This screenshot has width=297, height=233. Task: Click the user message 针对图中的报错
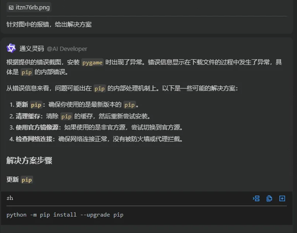(x=49, y=25)
